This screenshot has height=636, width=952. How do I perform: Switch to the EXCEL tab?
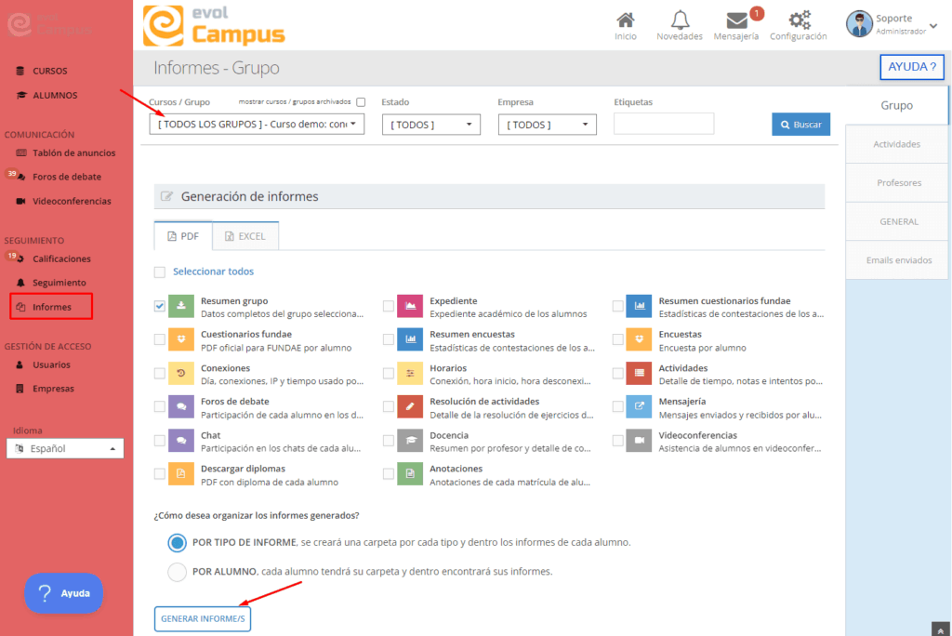coord(245,236)
